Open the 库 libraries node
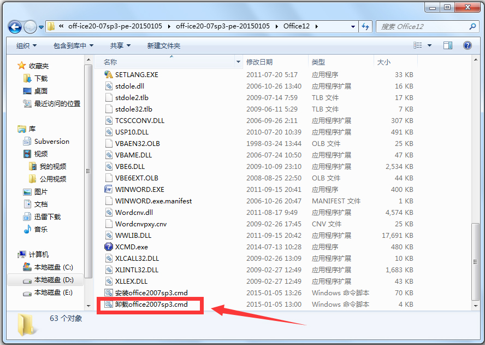 27,129
